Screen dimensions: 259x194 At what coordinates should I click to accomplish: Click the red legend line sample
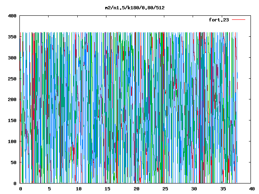tap(238, 20)
